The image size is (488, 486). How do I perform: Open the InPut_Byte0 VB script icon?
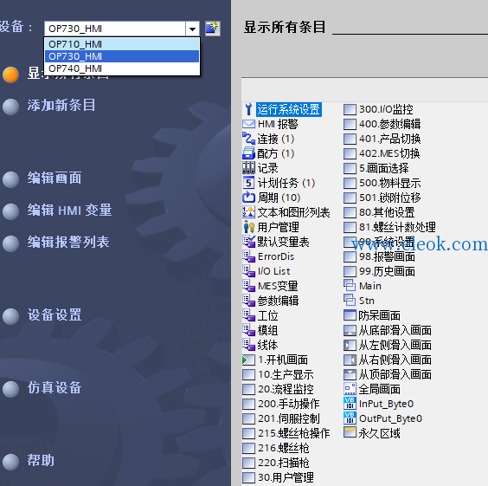[x=350, y=404]
